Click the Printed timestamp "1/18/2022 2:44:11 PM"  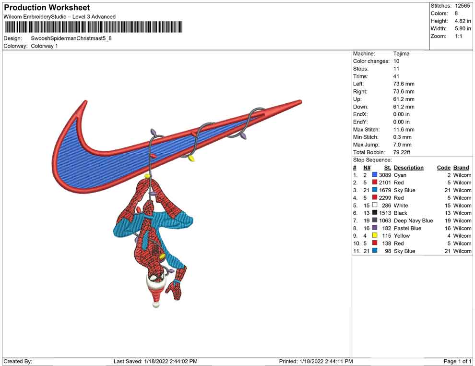[326, 361]
